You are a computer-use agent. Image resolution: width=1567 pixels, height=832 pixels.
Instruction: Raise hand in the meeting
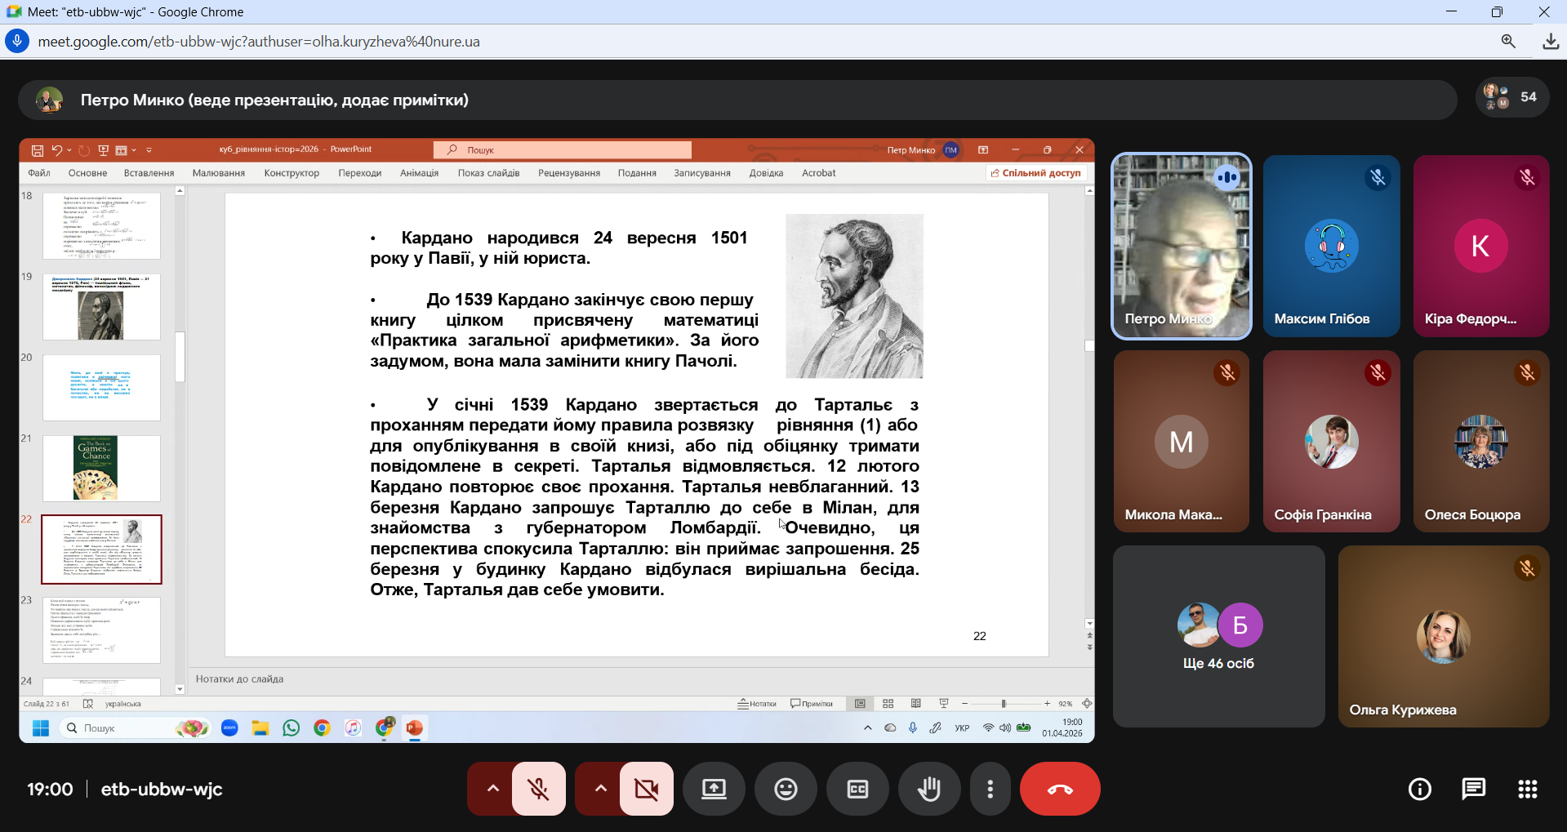pos(929,789)
